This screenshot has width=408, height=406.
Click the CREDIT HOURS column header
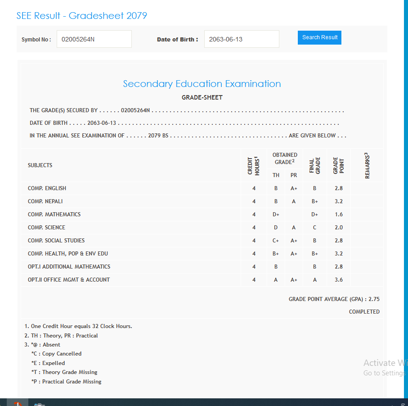click(x=254, y=165)
